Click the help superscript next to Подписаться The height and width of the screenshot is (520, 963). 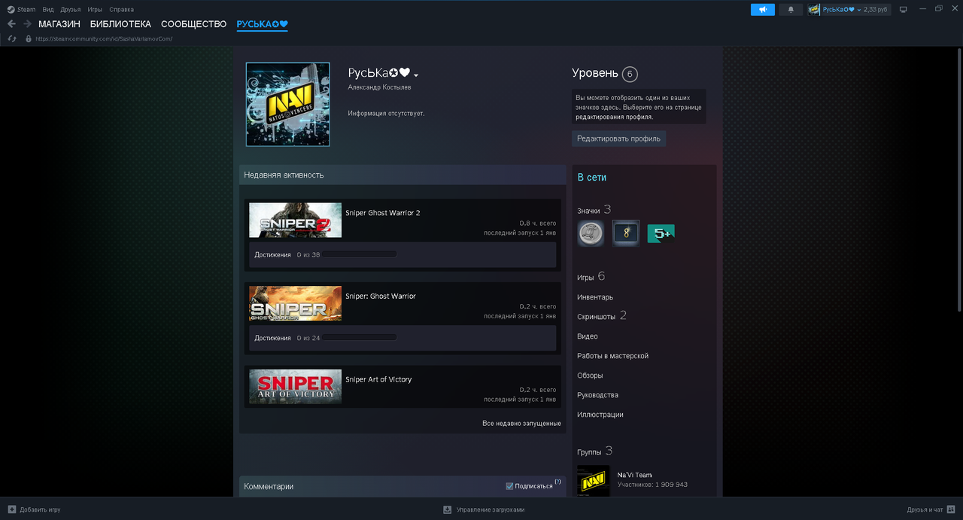[x=558, y=482]
